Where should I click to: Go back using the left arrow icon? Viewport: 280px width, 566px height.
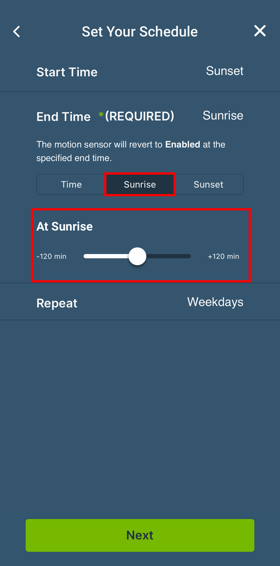pos(17,32)
